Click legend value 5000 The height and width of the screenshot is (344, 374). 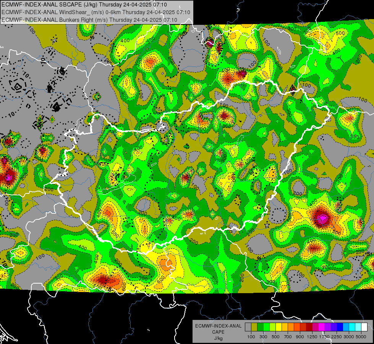[x=361, y=337]
